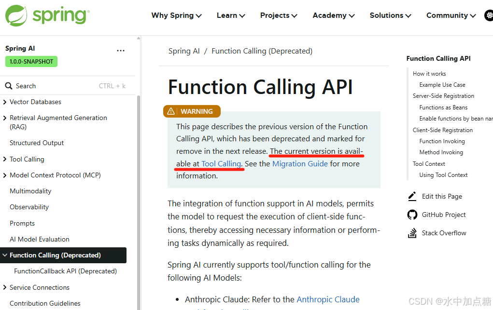Jump to Enable functions by bean name
The width and height of the screenshot is (493, 310).
pos(456,119)
